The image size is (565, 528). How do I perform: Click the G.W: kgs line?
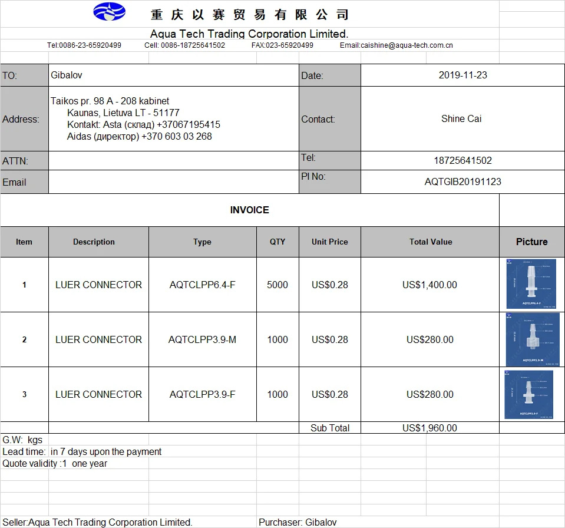point(22,440)
